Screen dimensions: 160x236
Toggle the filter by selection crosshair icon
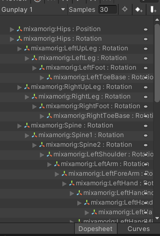click(125, 9)
